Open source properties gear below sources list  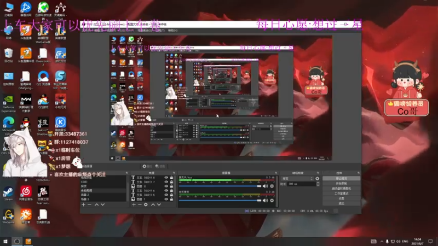tap(146, 204)
